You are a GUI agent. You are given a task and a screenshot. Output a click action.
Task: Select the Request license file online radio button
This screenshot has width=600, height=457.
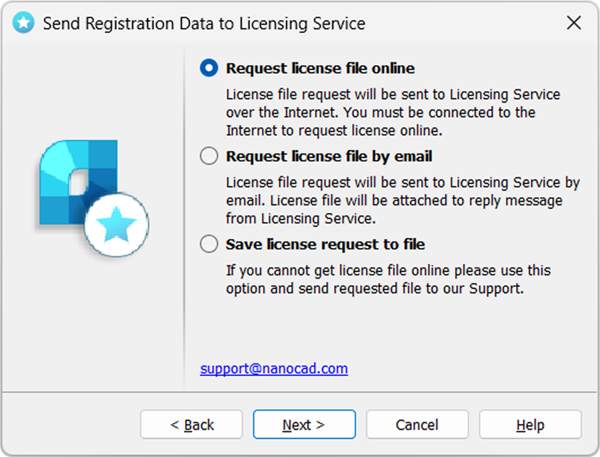point(209,68)
